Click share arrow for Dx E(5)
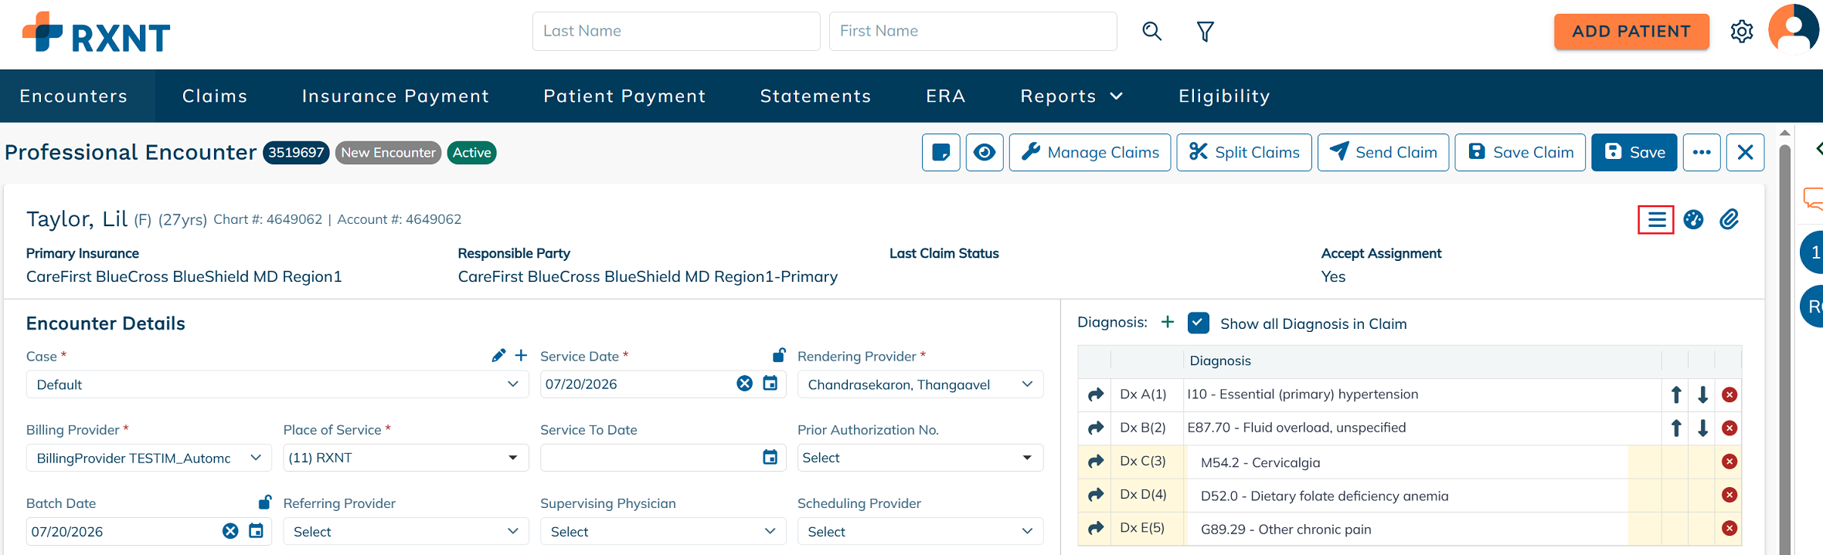This screenshot has width=1823, height=555. pos(1095,528)
